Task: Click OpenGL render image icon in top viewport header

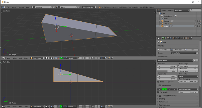Action: click(x=109, y=58)
